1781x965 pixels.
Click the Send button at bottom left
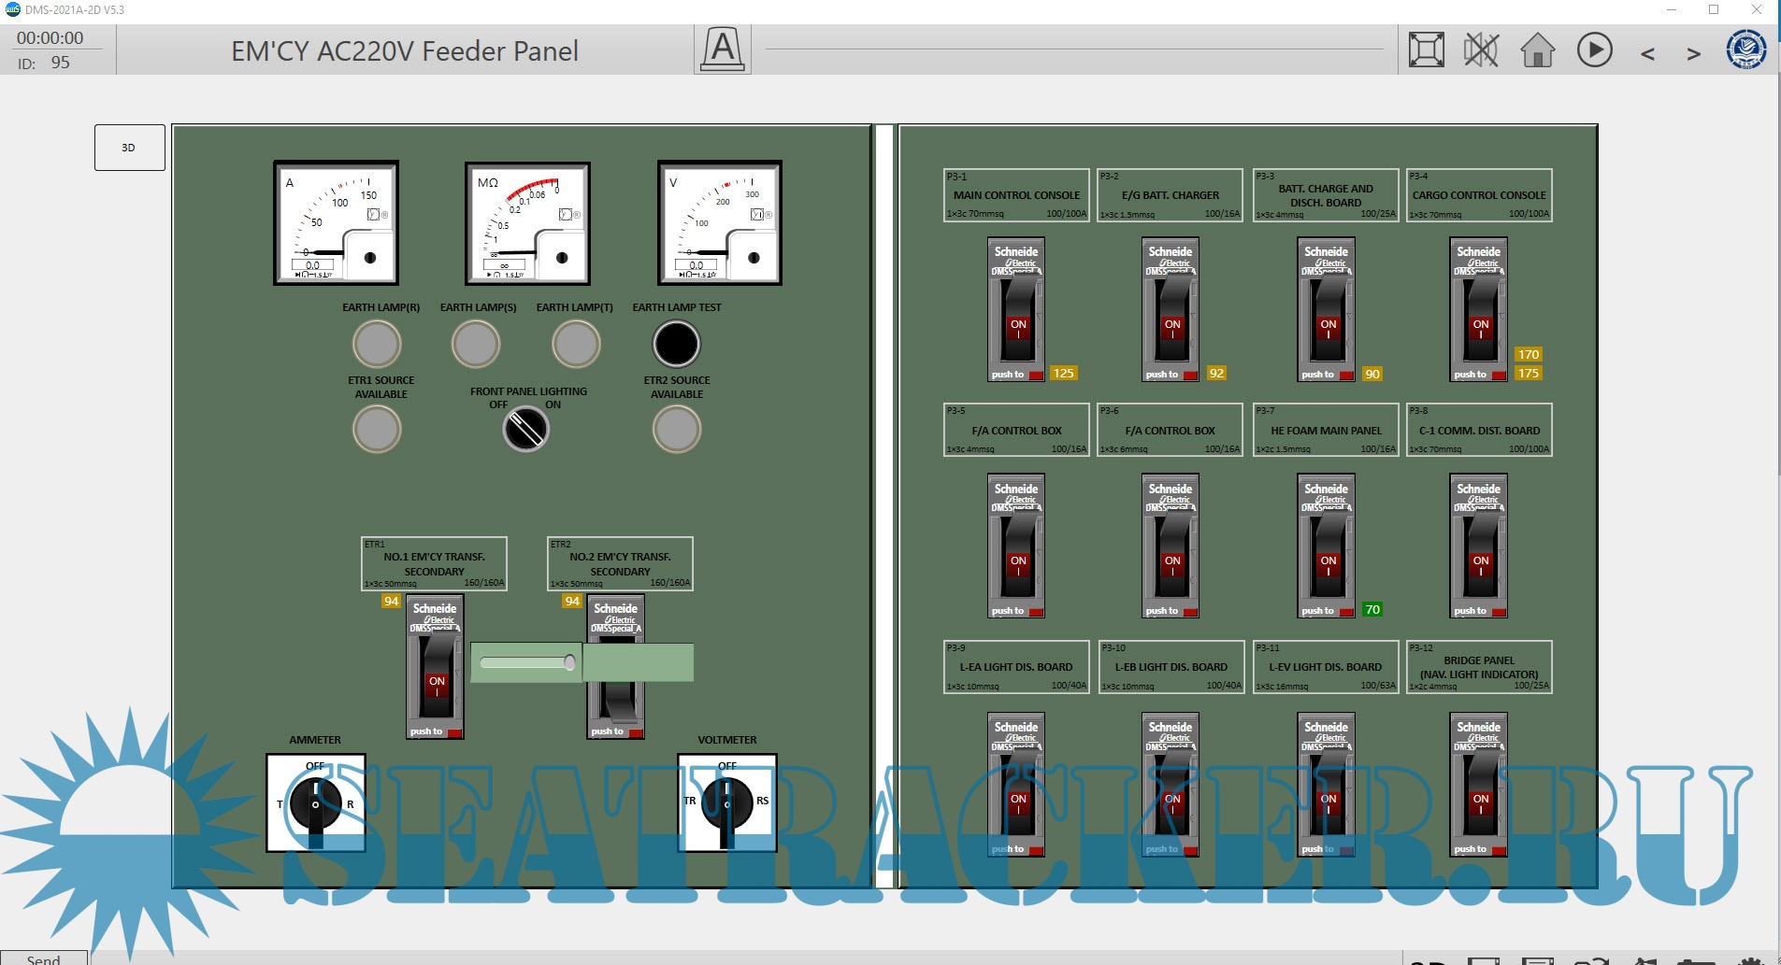43,958
